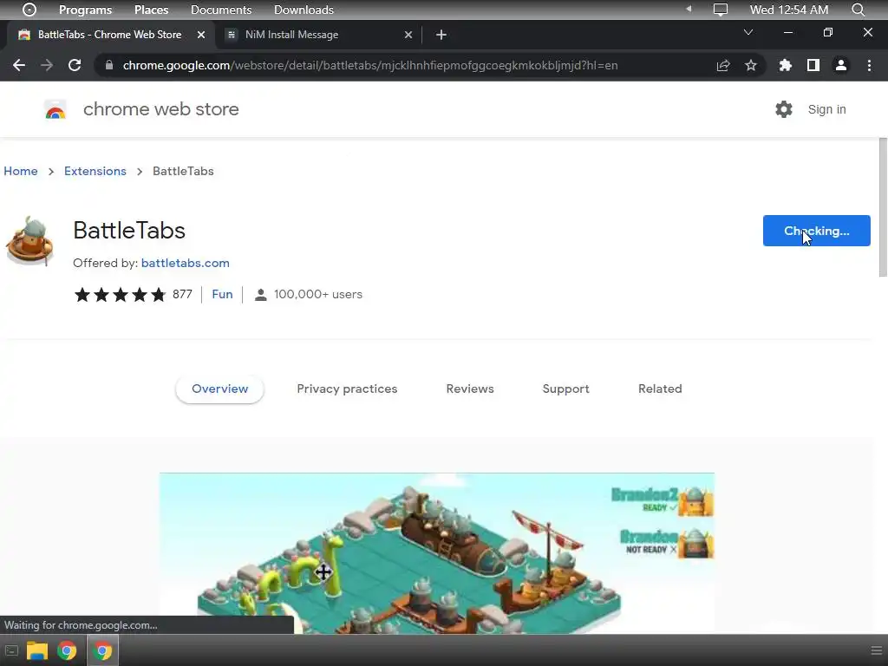This screenshot has height=666, width=888.
Task: Switch to the NiM Install Message tab
Action: [319, 35]
